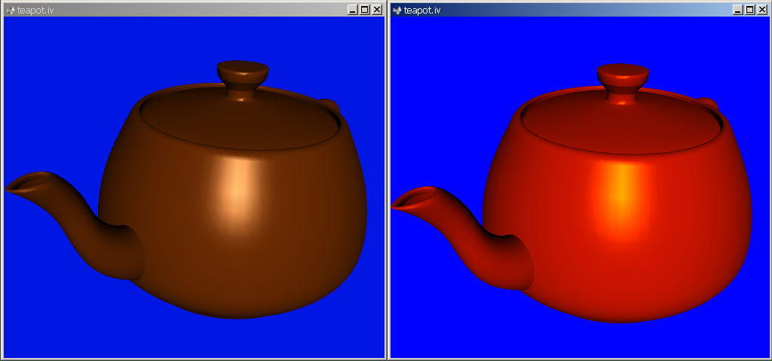772x361 pixels.
Task: Click the app icon in the left teapot.iv title bar
Action: [10, 10]
